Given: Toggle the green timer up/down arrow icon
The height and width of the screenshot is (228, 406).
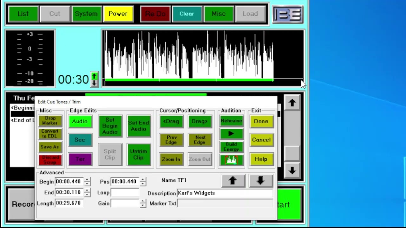Looking at the screenshot, I should click(x=94, y=79).
